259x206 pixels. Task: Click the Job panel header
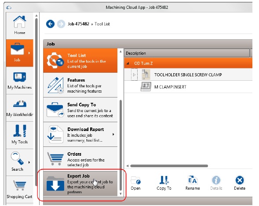coord(148,44)
